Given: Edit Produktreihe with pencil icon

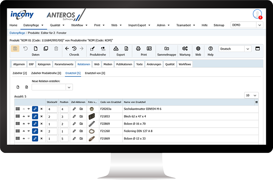Looking at the screenshot, I should pyautogui.click(x=92, y=49).
